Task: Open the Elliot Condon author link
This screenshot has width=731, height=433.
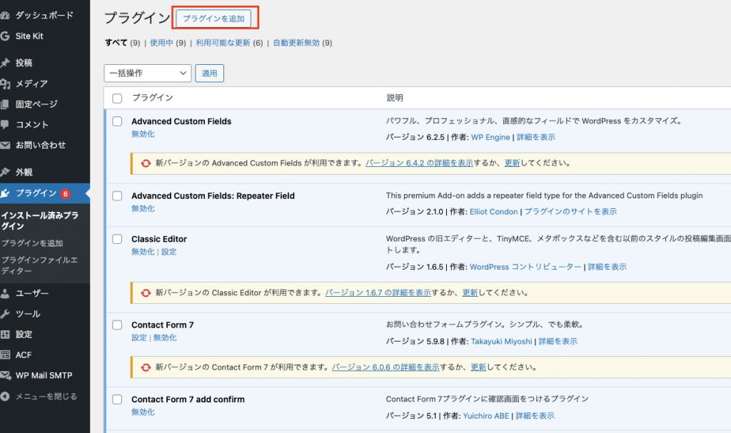Action: click(x=494, y=212)
